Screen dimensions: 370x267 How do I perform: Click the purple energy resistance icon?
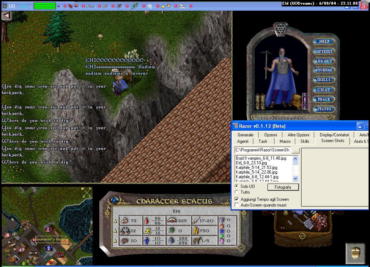[222, 241]
